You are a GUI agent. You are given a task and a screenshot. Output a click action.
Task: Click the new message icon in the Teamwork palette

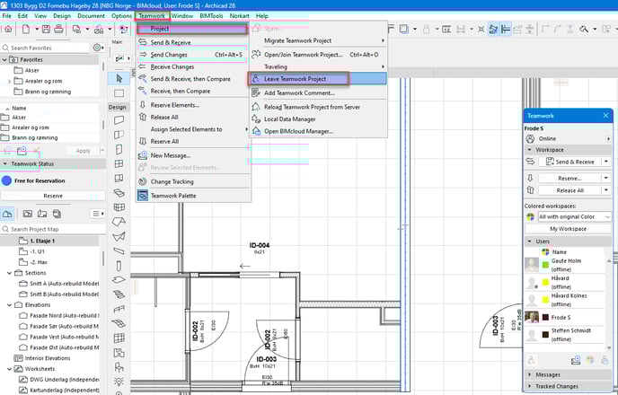576,360
